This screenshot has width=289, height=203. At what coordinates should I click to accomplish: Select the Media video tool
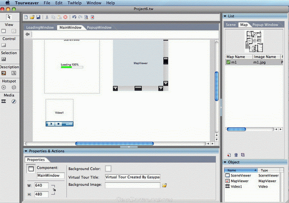tap(4, 101)
